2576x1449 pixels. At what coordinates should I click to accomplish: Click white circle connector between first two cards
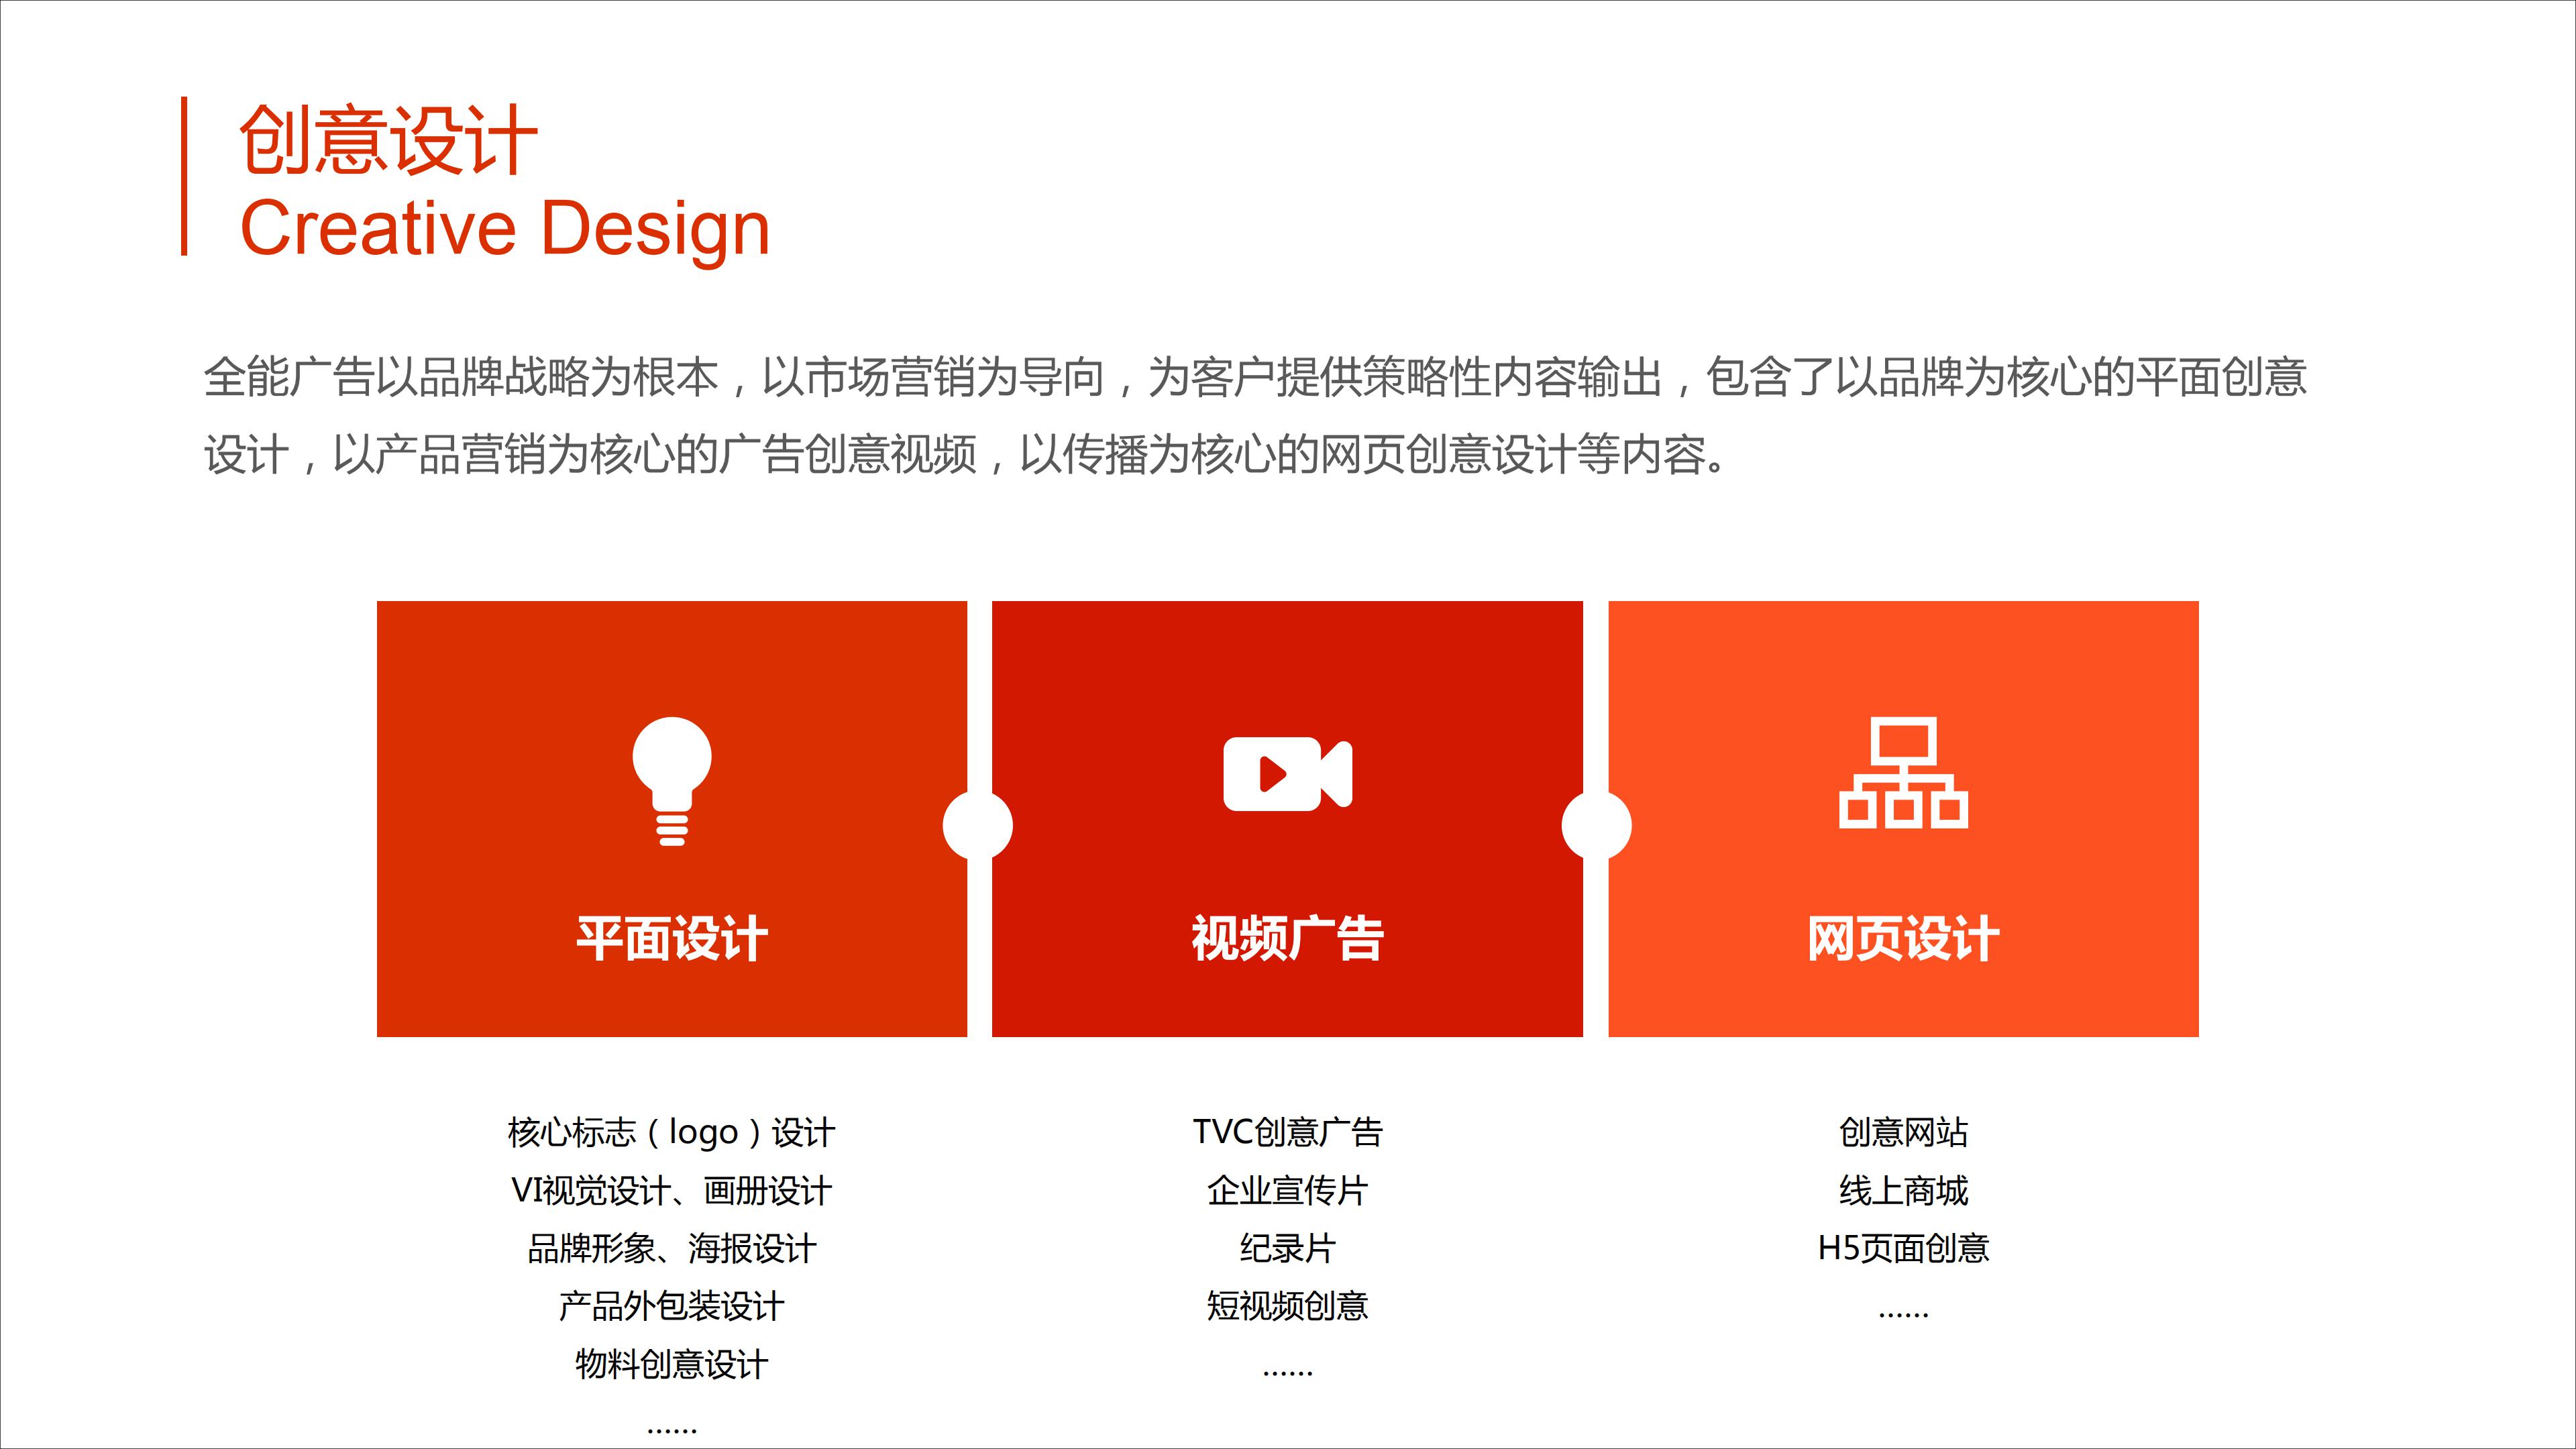pyautogui.click(x=978, y=826)
